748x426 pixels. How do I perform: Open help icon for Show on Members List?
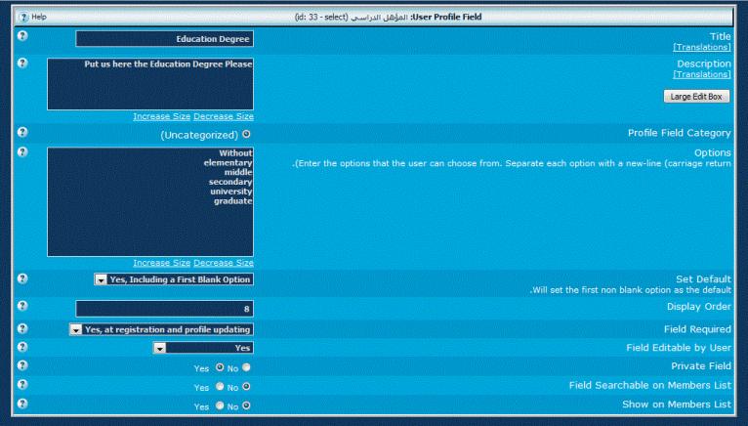[21, 403]
